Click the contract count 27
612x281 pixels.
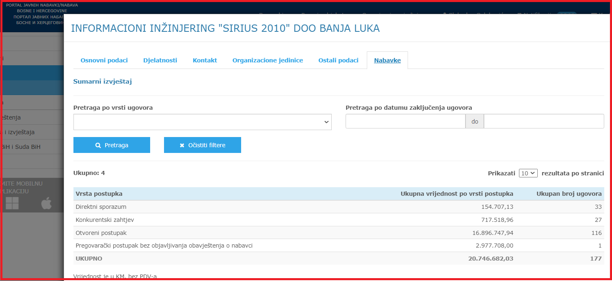tap(598, 220)
